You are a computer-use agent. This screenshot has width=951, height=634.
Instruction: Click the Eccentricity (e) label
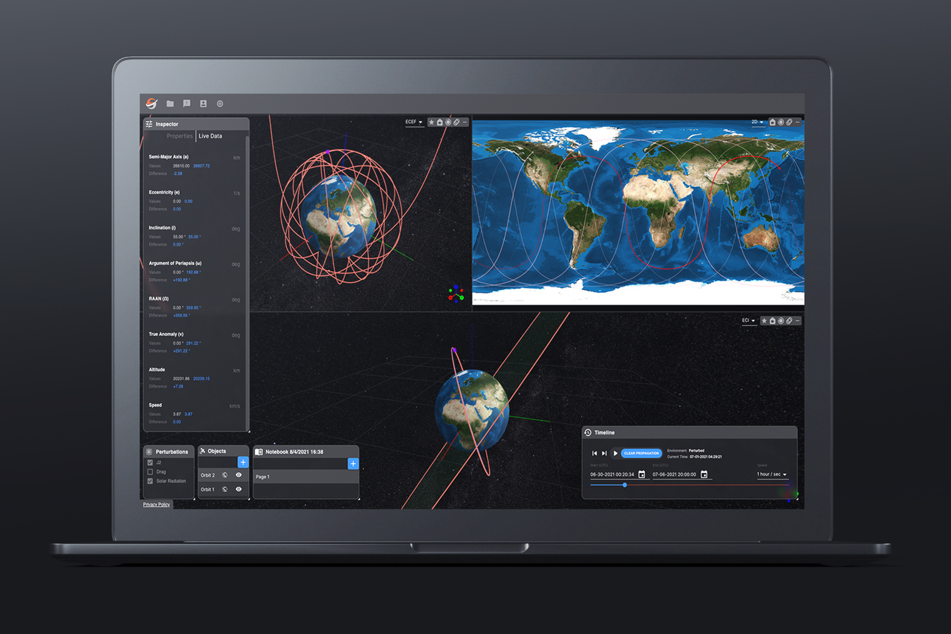coord(164,193)
